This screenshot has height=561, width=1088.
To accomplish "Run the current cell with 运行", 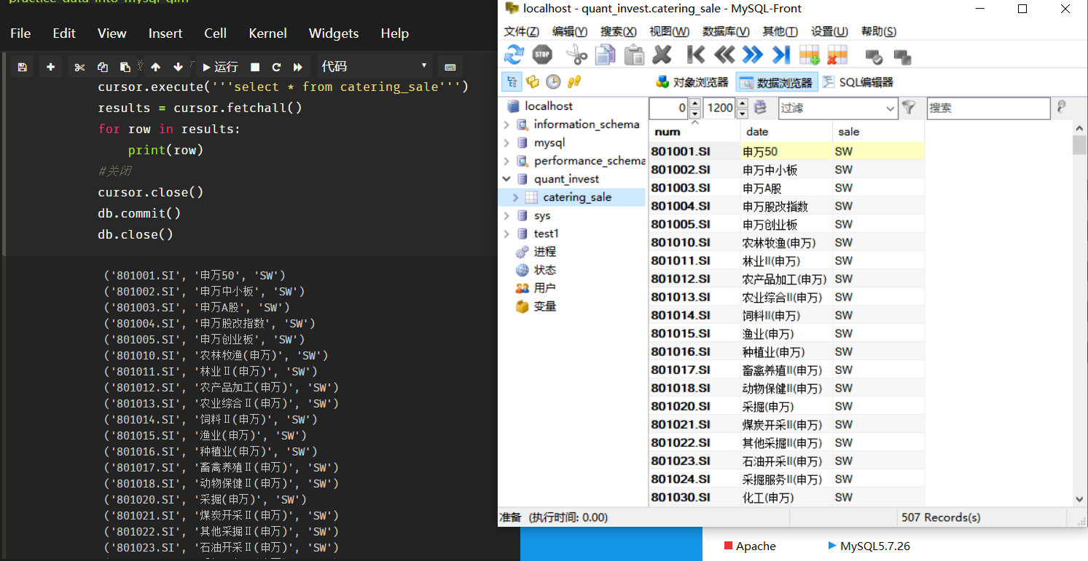I will point(219,66).
